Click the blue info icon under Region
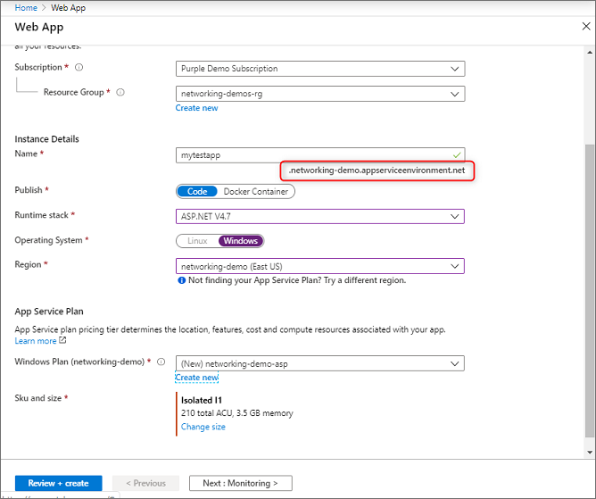The height and width of the screenshot is (499, 596). click(181, 280)
